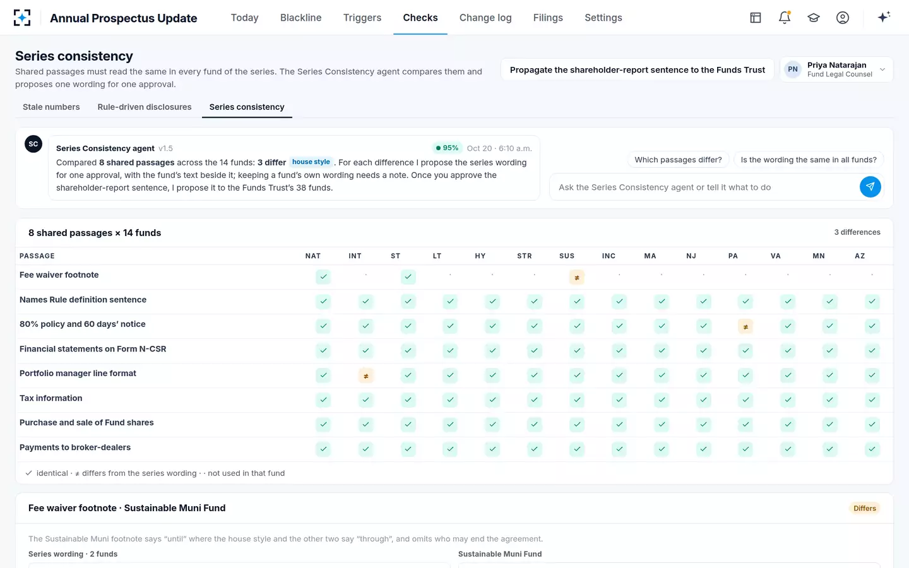Click the Fee waiver footnote check under ST
The image size is (909, 568).
(408, 277)
